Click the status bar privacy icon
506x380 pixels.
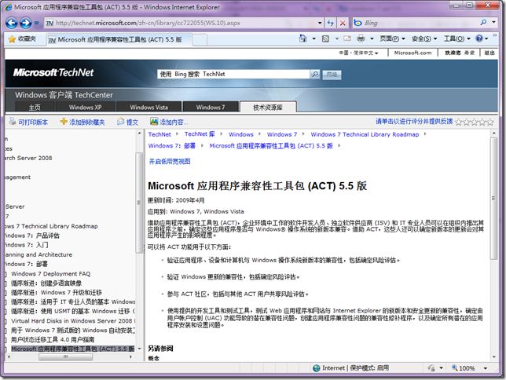[x=431, y=368]
